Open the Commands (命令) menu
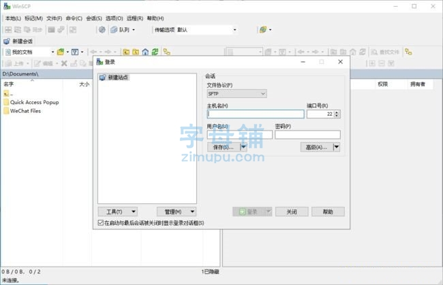 74,18
